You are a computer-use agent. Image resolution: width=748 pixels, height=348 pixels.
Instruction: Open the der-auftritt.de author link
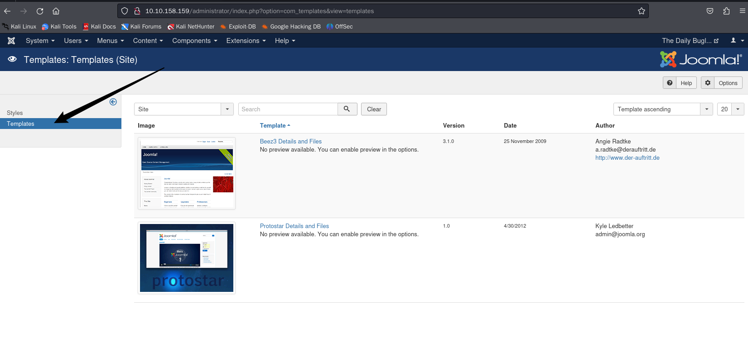[x=627, y=157]
